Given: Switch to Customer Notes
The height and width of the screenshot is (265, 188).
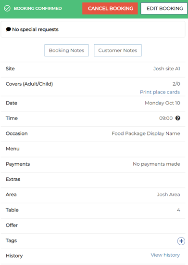Looking at the screenshot, I should (x=118, y=51).
